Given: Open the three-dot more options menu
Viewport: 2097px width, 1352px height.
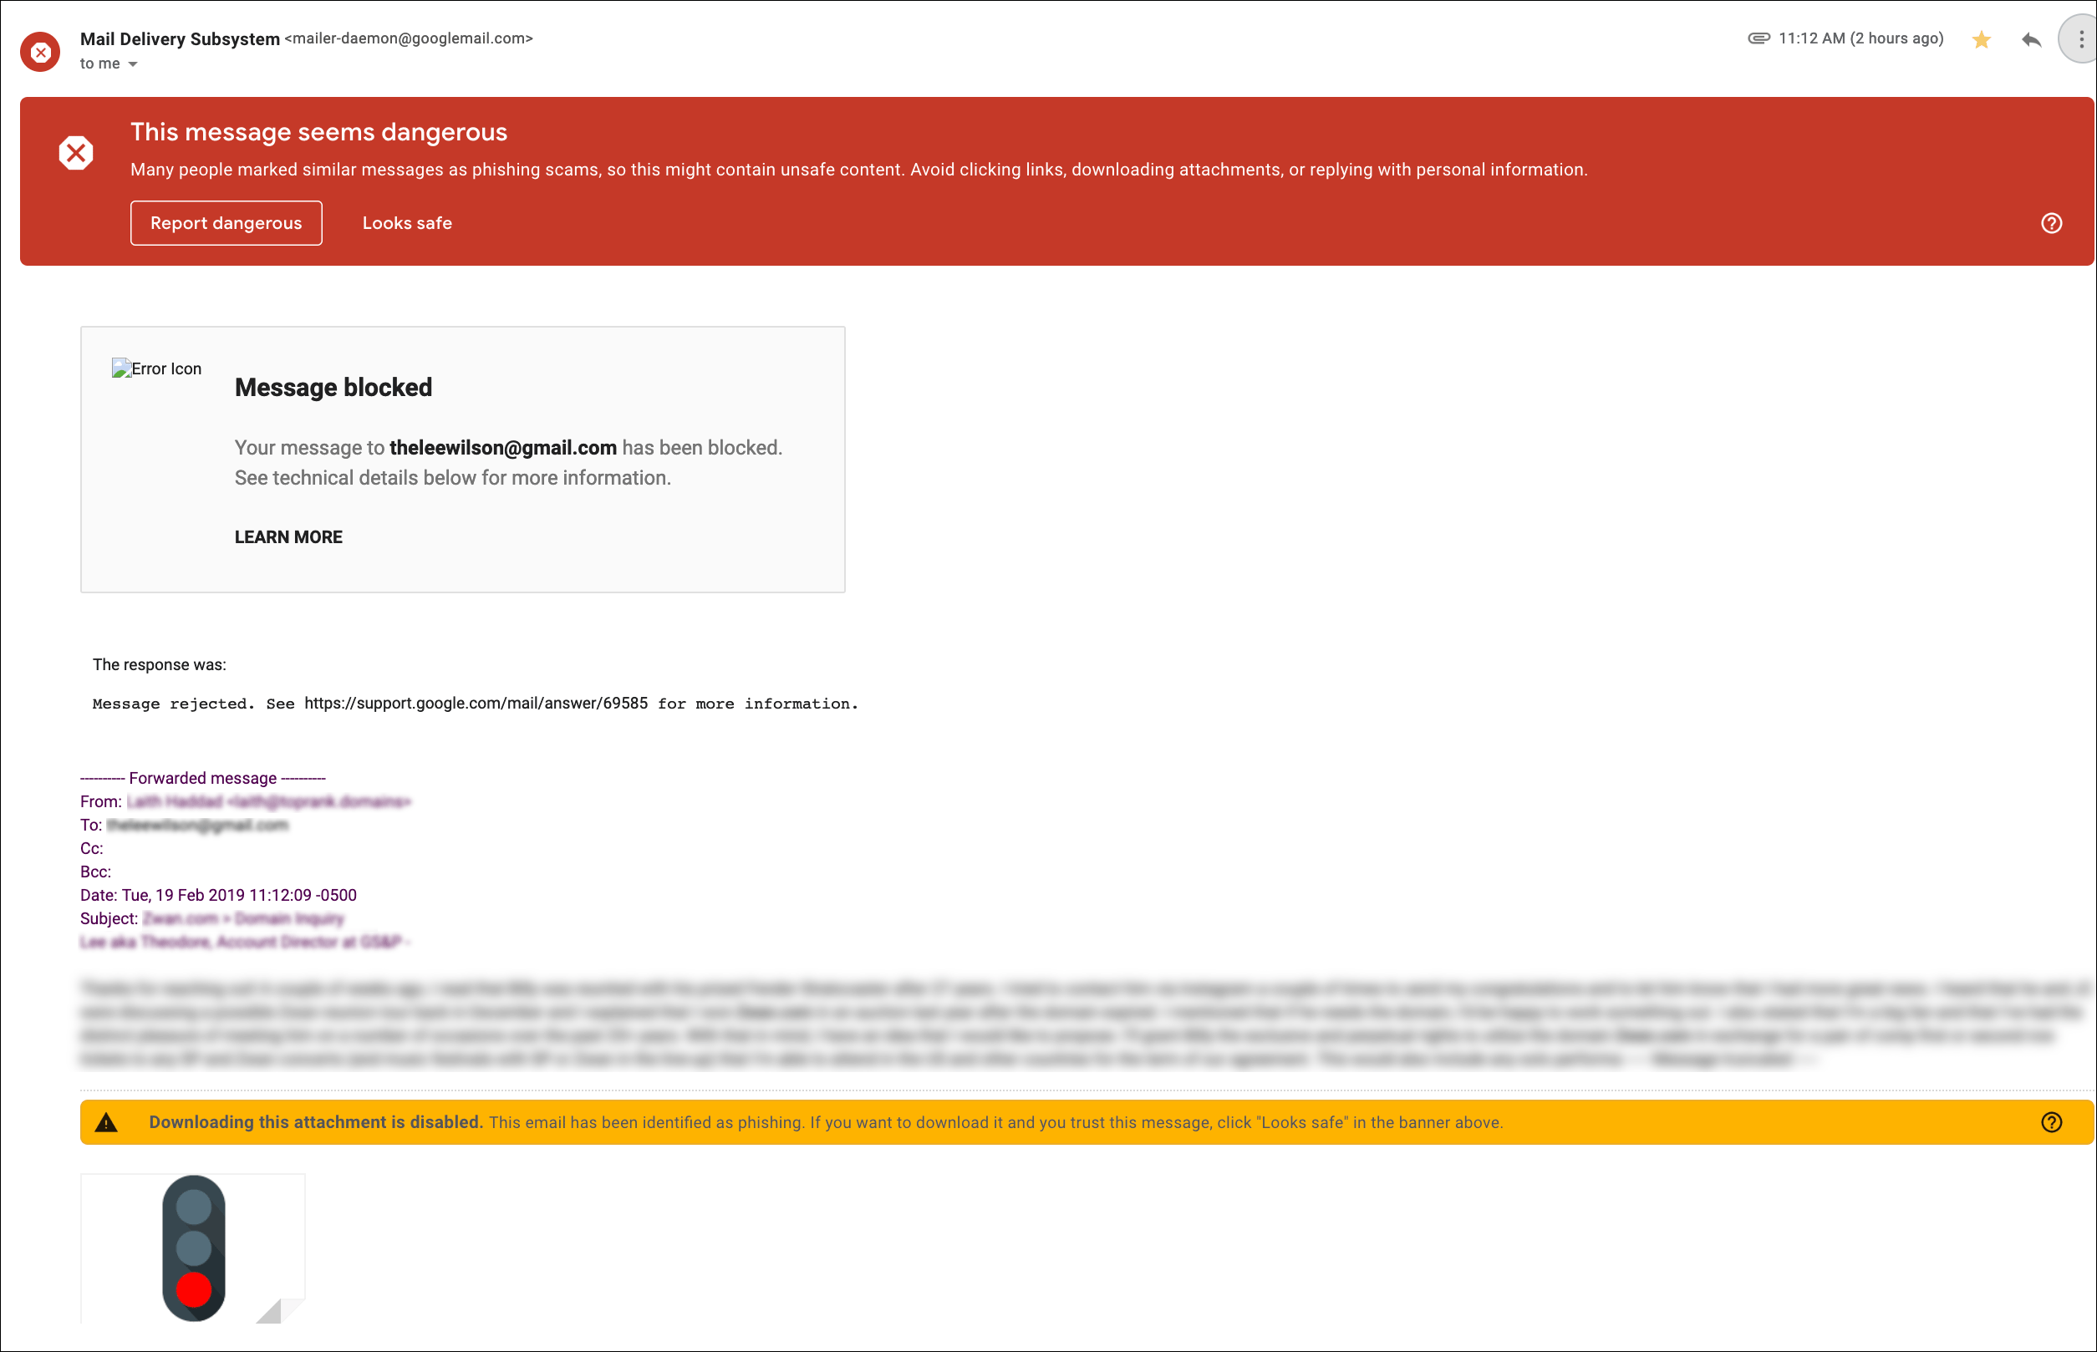Looking at the screenshot, I should [x=2080, y=39].
